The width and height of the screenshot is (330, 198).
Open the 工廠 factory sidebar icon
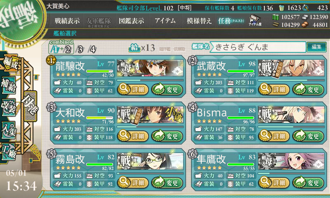[x=8, y=152]
